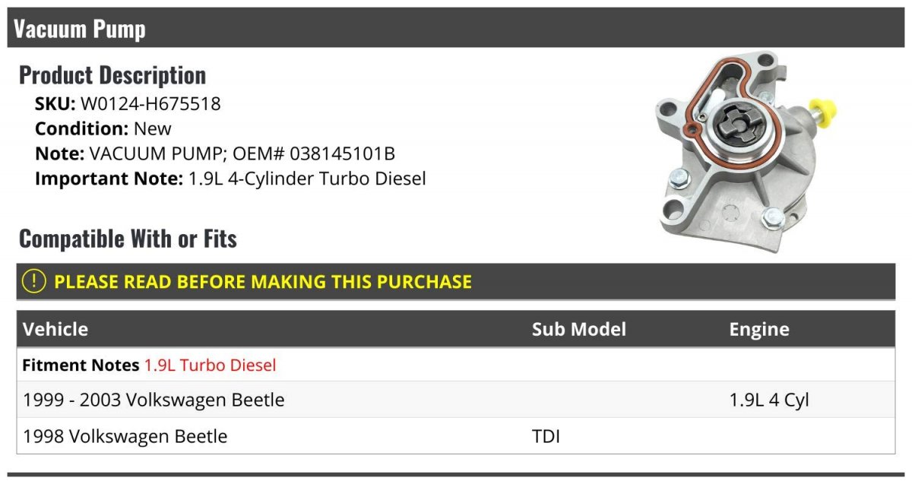Click the Compatible With or Fits heading
912x484 pixels.
(128, 239)
